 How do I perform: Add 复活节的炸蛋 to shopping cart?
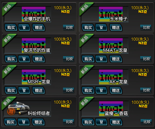[24, 59]
